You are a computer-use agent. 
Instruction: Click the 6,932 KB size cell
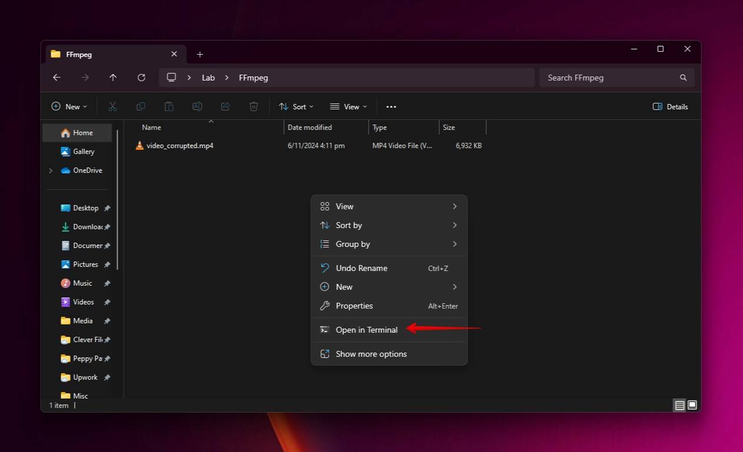[468, 146]
